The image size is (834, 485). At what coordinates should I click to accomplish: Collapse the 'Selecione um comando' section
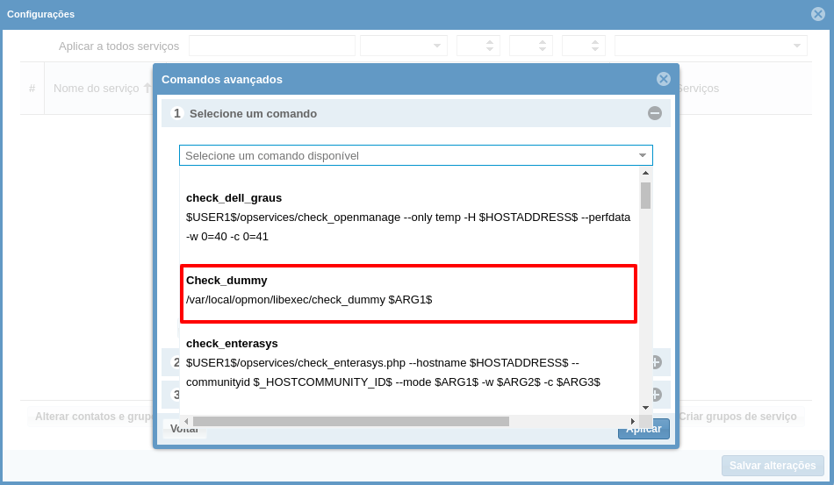click(655, 113)
